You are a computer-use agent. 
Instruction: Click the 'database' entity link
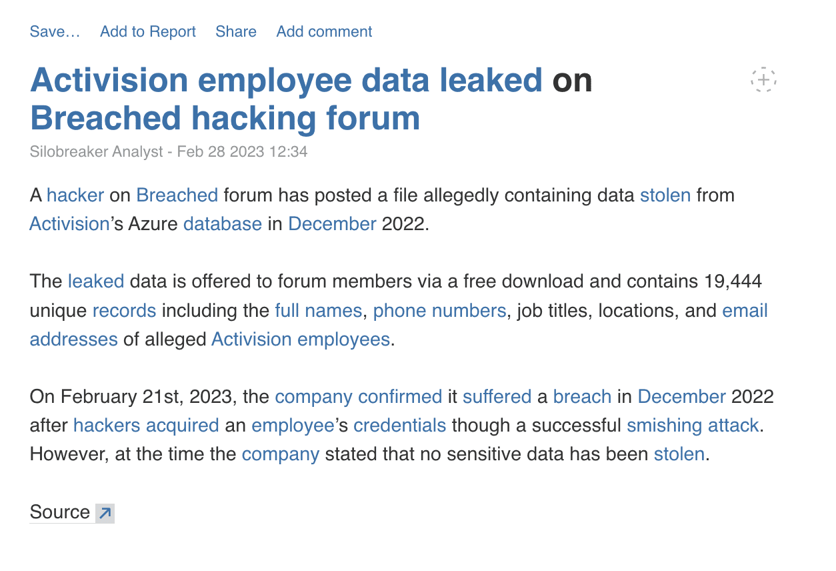[223, 223]
